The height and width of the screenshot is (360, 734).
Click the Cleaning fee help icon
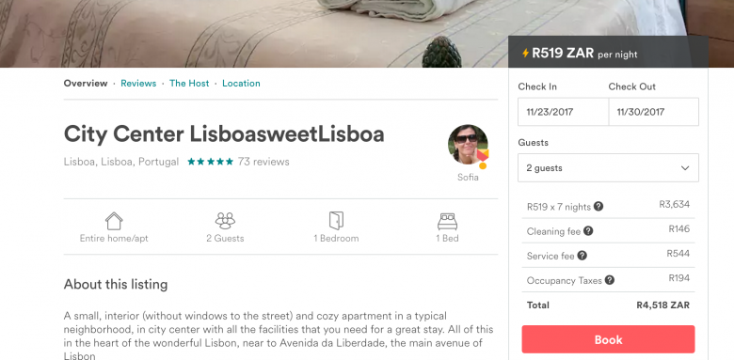point(588,231)
